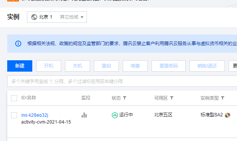Click the blue 新建 button
The image size is (237, 141).
20,66
